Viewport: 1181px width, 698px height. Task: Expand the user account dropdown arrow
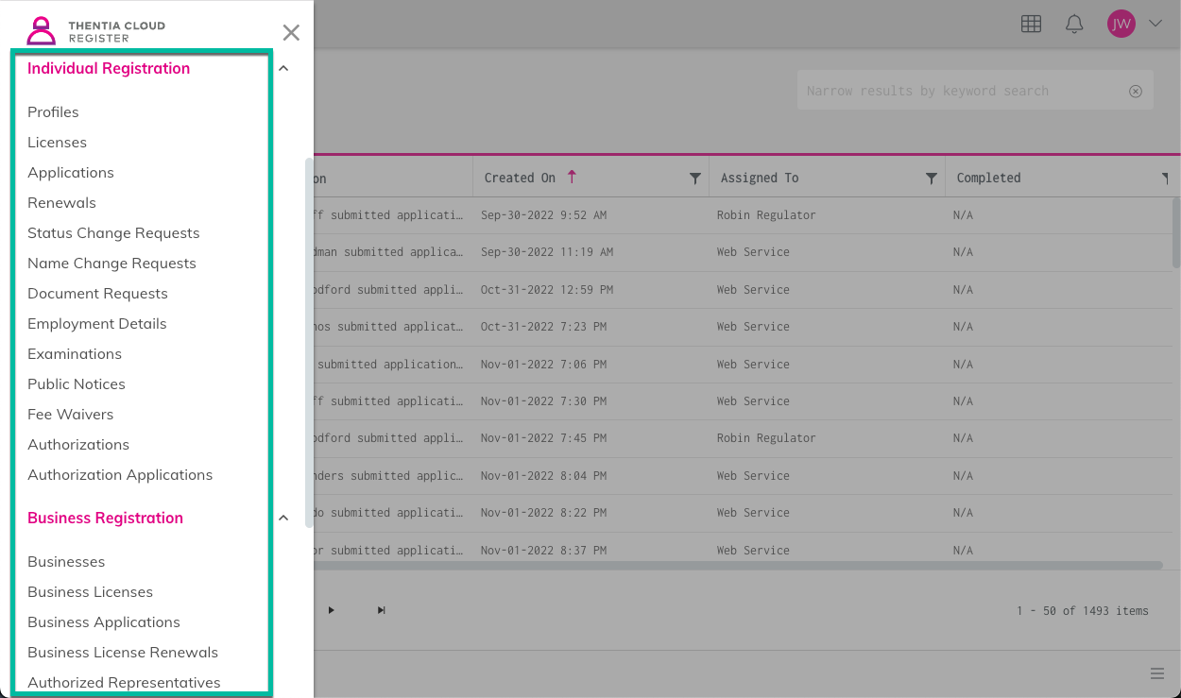tap(1155, 25)
